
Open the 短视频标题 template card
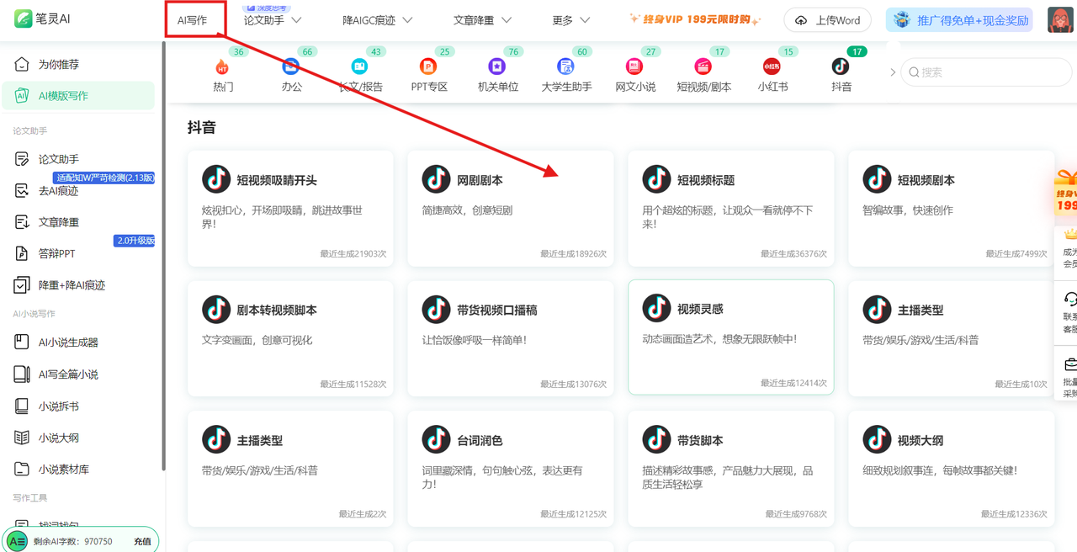click(x=731, y=208)
